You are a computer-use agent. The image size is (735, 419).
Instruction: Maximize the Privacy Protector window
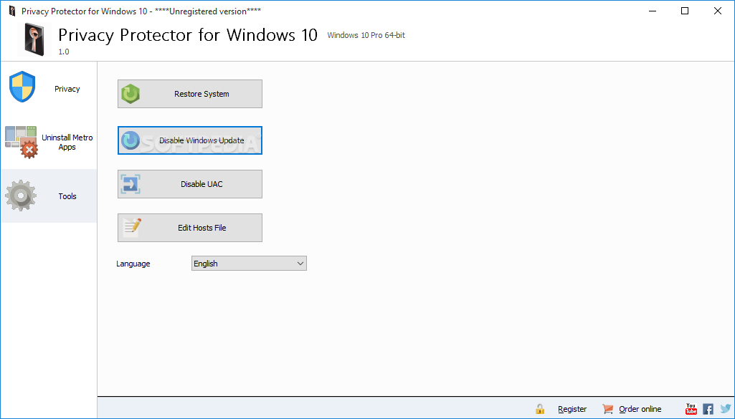[x=685, y=11]
